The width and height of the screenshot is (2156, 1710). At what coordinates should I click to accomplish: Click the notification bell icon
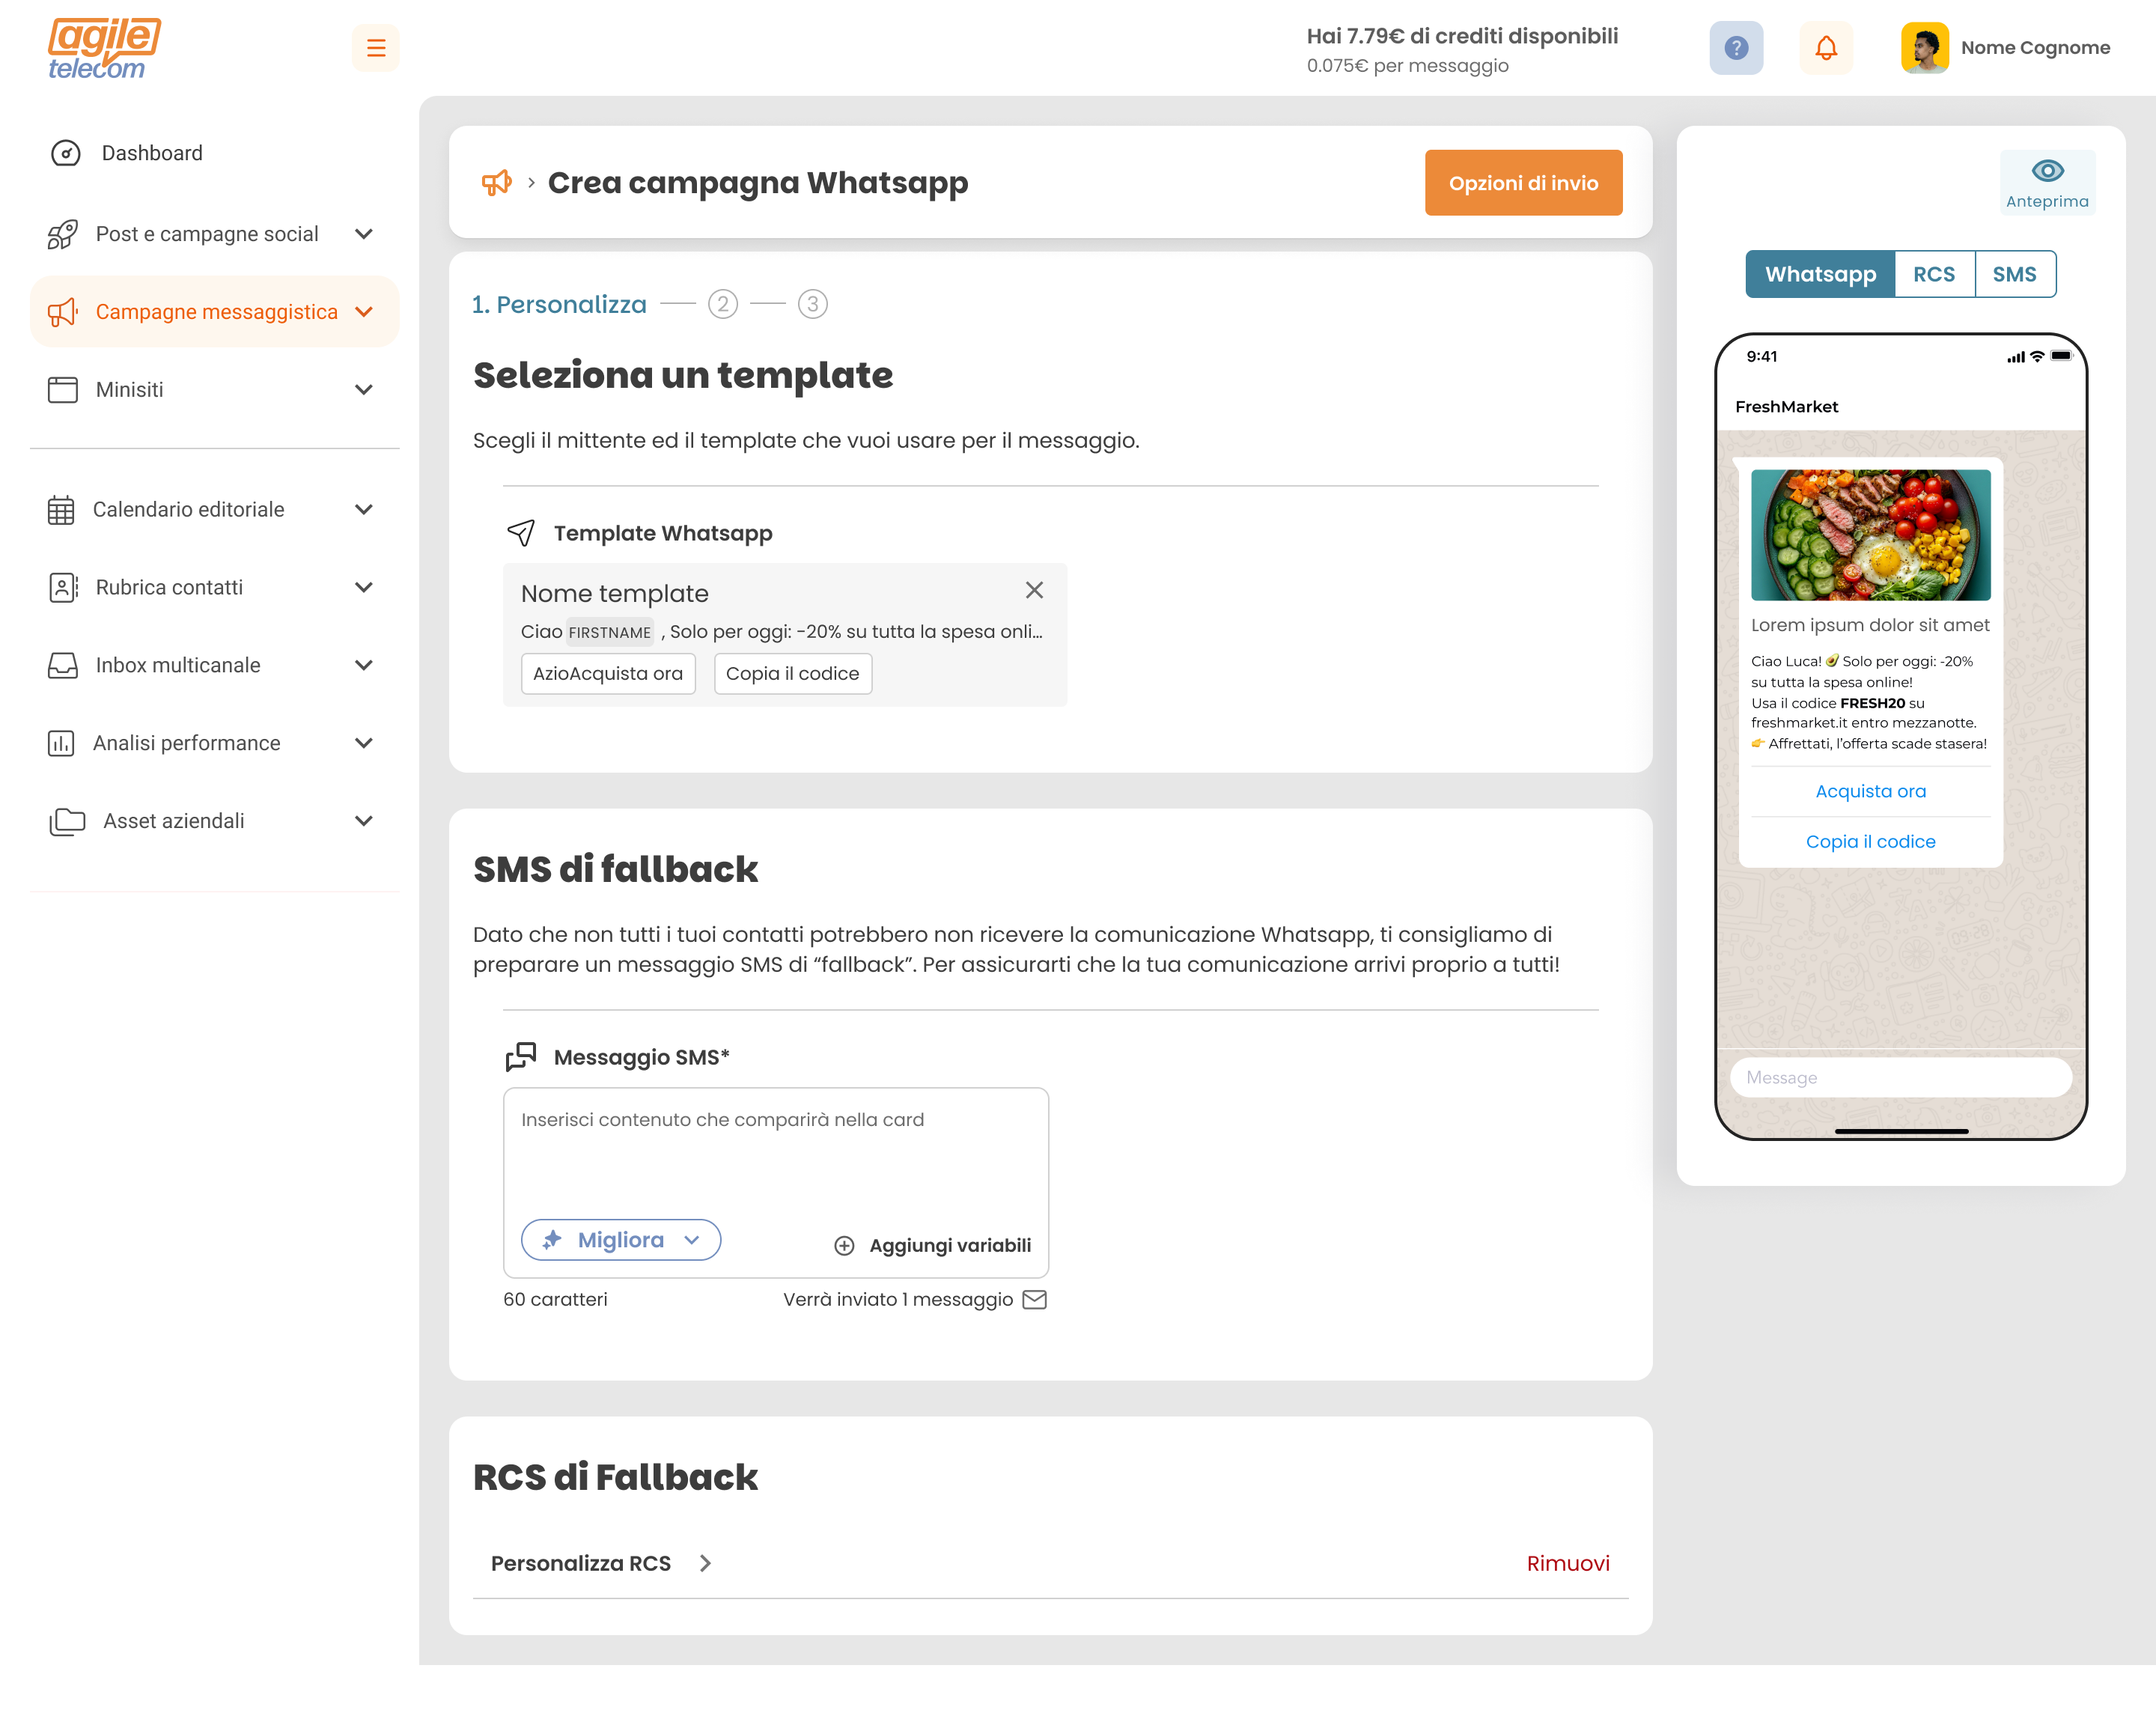1826,48
